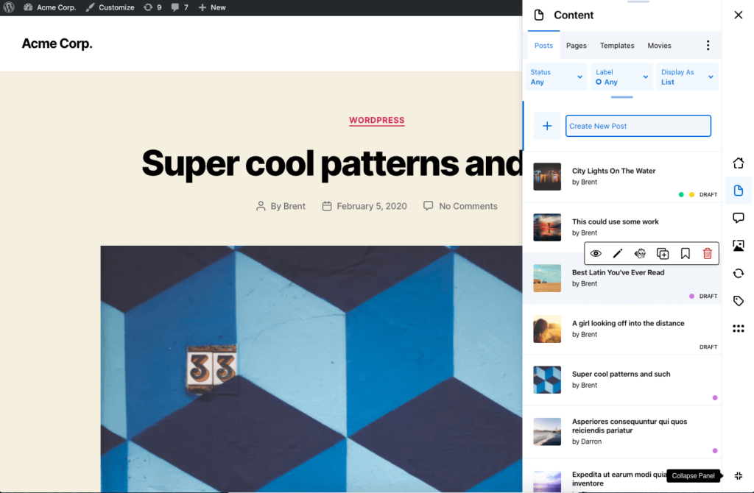Collapse the Content panel
Image resolution: width=754 pixels, height=493 pixels.
(x=739, y=475)
